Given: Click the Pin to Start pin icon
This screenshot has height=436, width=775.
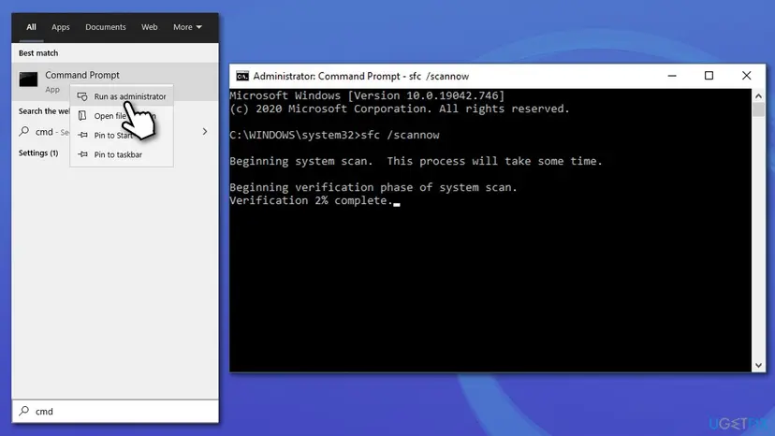Looking at the screenshot, I should pos(82,135).
